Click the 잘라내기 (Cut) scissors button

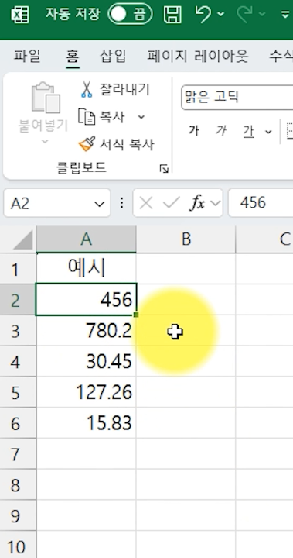coord(114,89)
